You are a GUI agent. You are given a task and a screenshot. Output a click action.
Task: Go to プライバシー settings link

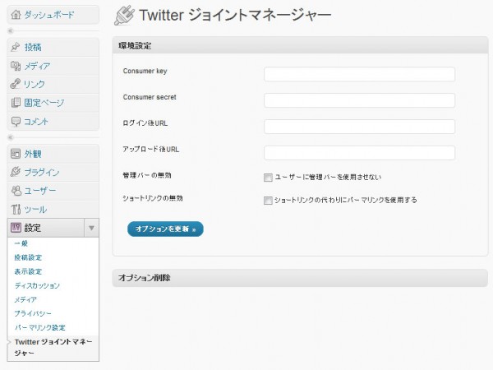point(33,313)
